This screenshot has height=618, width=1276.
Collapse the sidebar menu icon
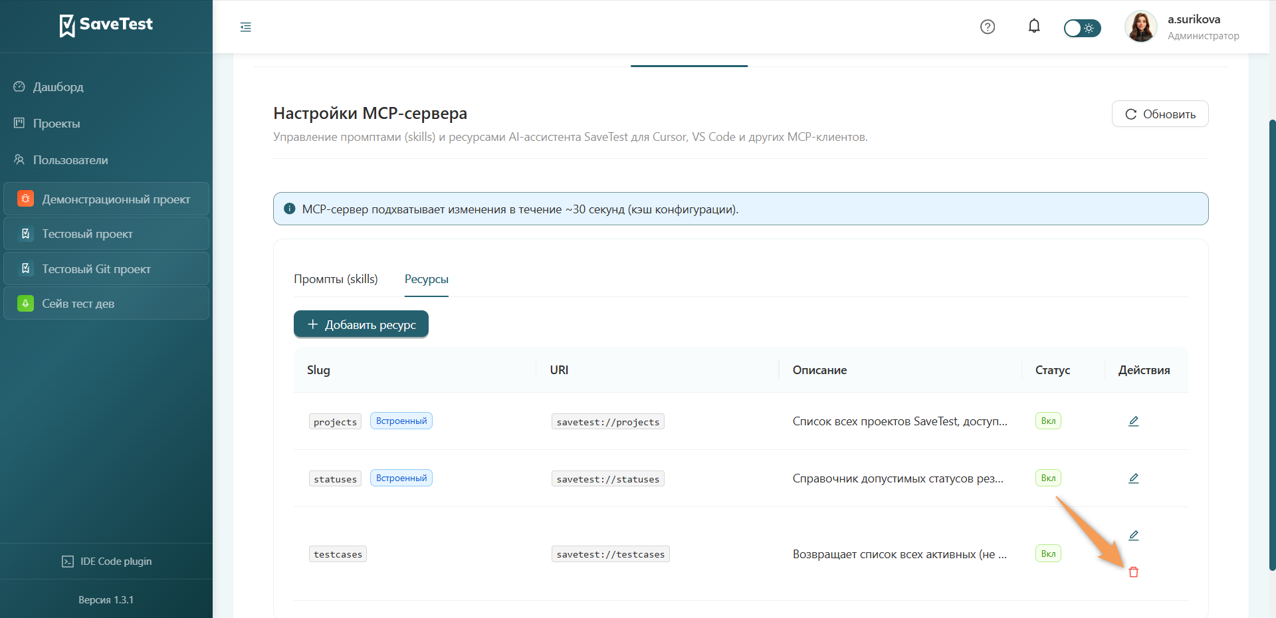246,27
